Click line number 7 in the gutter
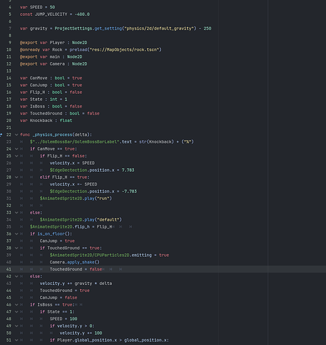 coord(10,28)
